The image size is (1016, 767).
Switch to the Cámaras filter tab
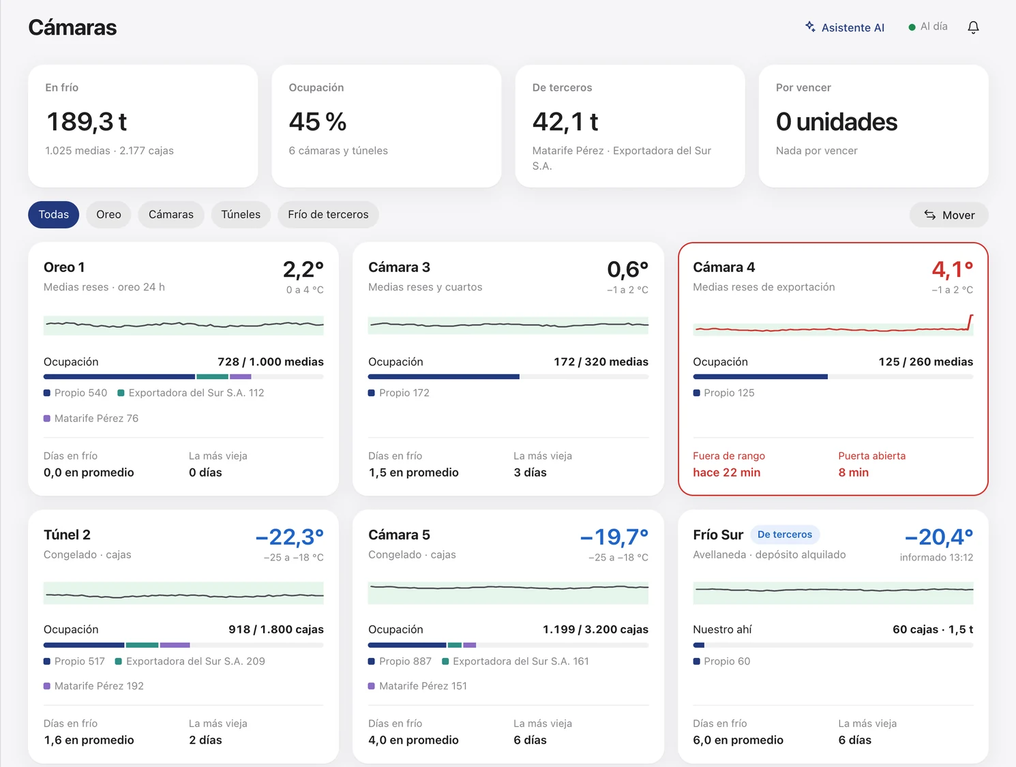(x=171, y=215)
